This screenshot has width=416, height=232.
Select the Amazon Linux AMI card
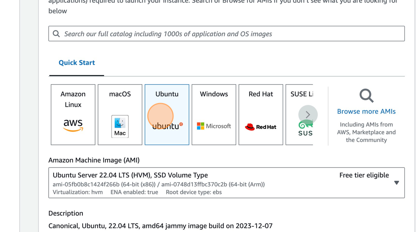point(73,114)
